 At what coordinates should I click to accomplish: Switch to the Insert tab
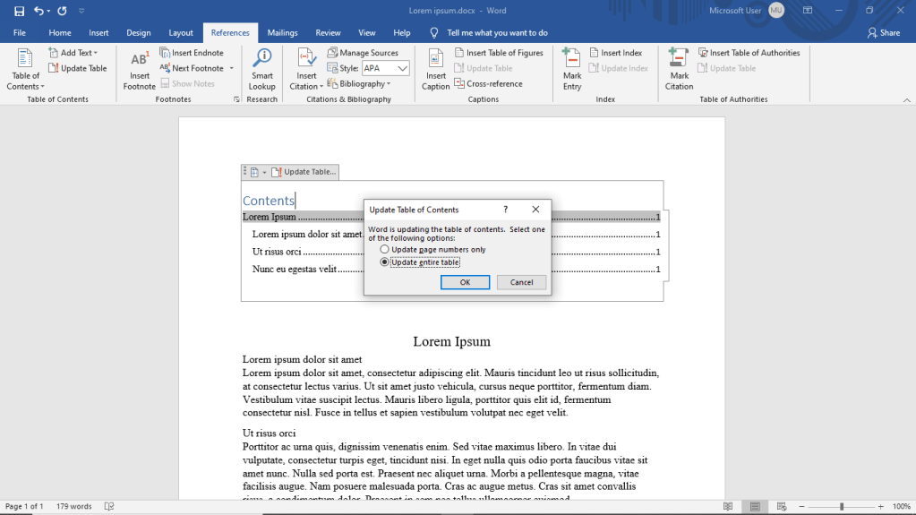click(x=98, y=33)
